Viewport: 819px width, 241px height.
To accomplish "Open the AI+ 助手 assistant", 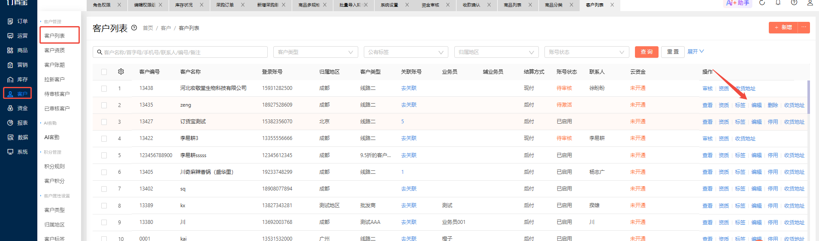I will click(x=738, y=3).
